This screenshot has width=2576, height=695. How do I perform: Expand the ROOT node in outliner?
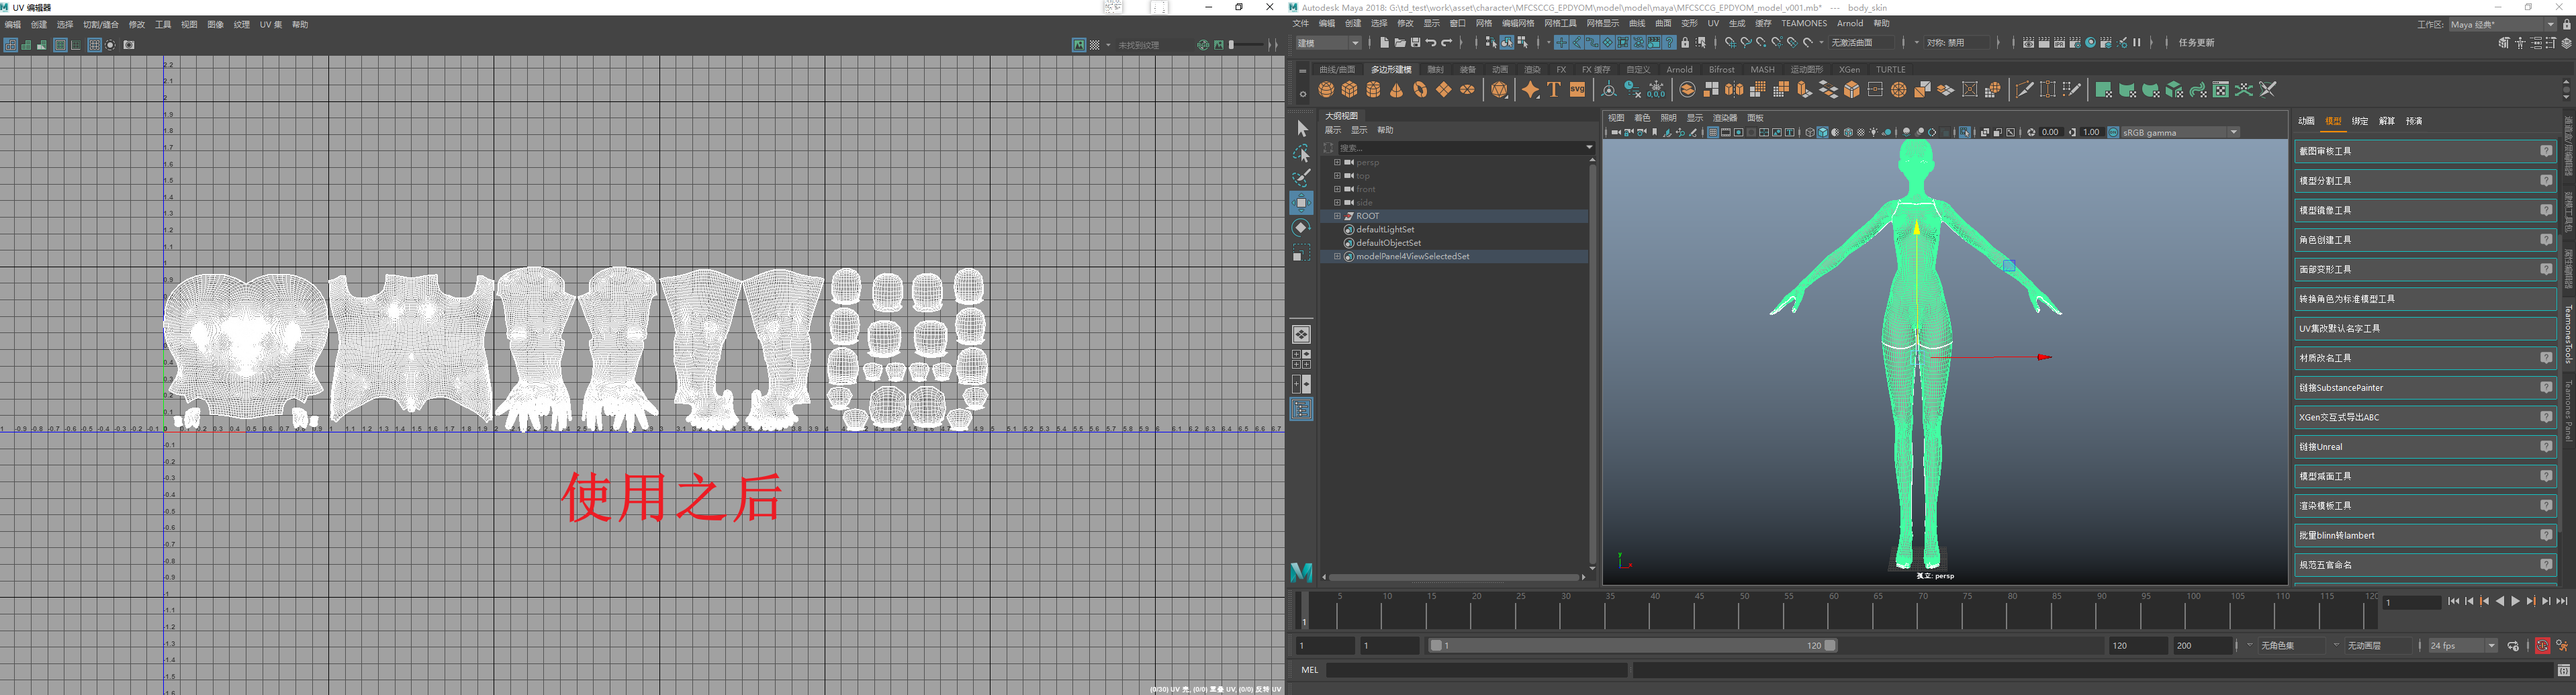[1337, 216]
